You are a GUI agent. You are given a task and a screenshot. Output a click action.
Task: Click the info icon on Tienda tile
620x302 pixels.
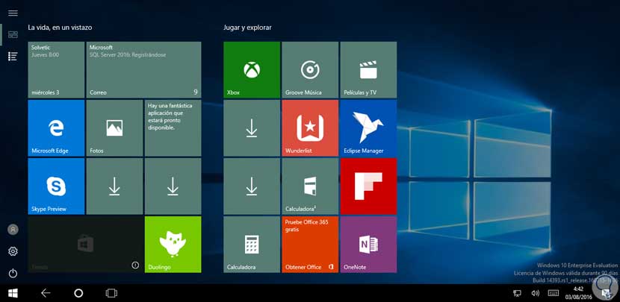135,265
